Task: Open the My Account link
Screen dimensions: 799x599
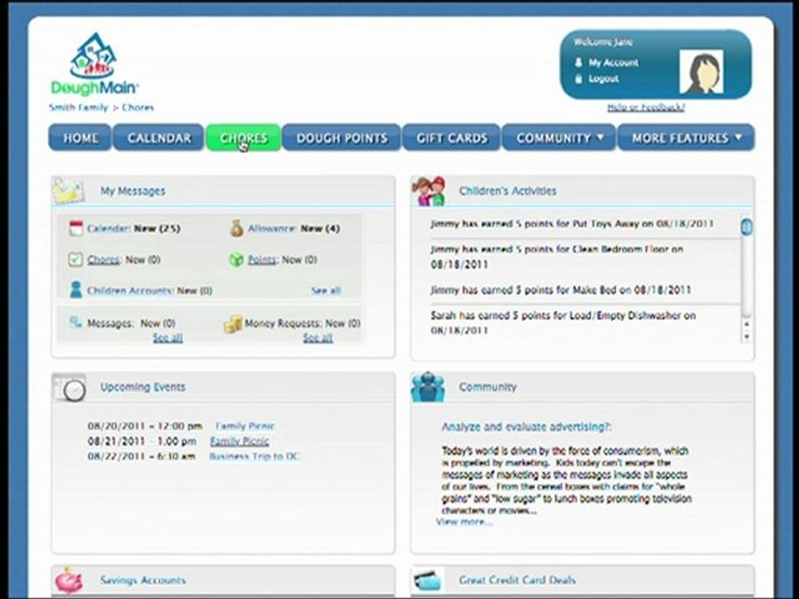Action: pyautogui.click(x=613, y=62)
